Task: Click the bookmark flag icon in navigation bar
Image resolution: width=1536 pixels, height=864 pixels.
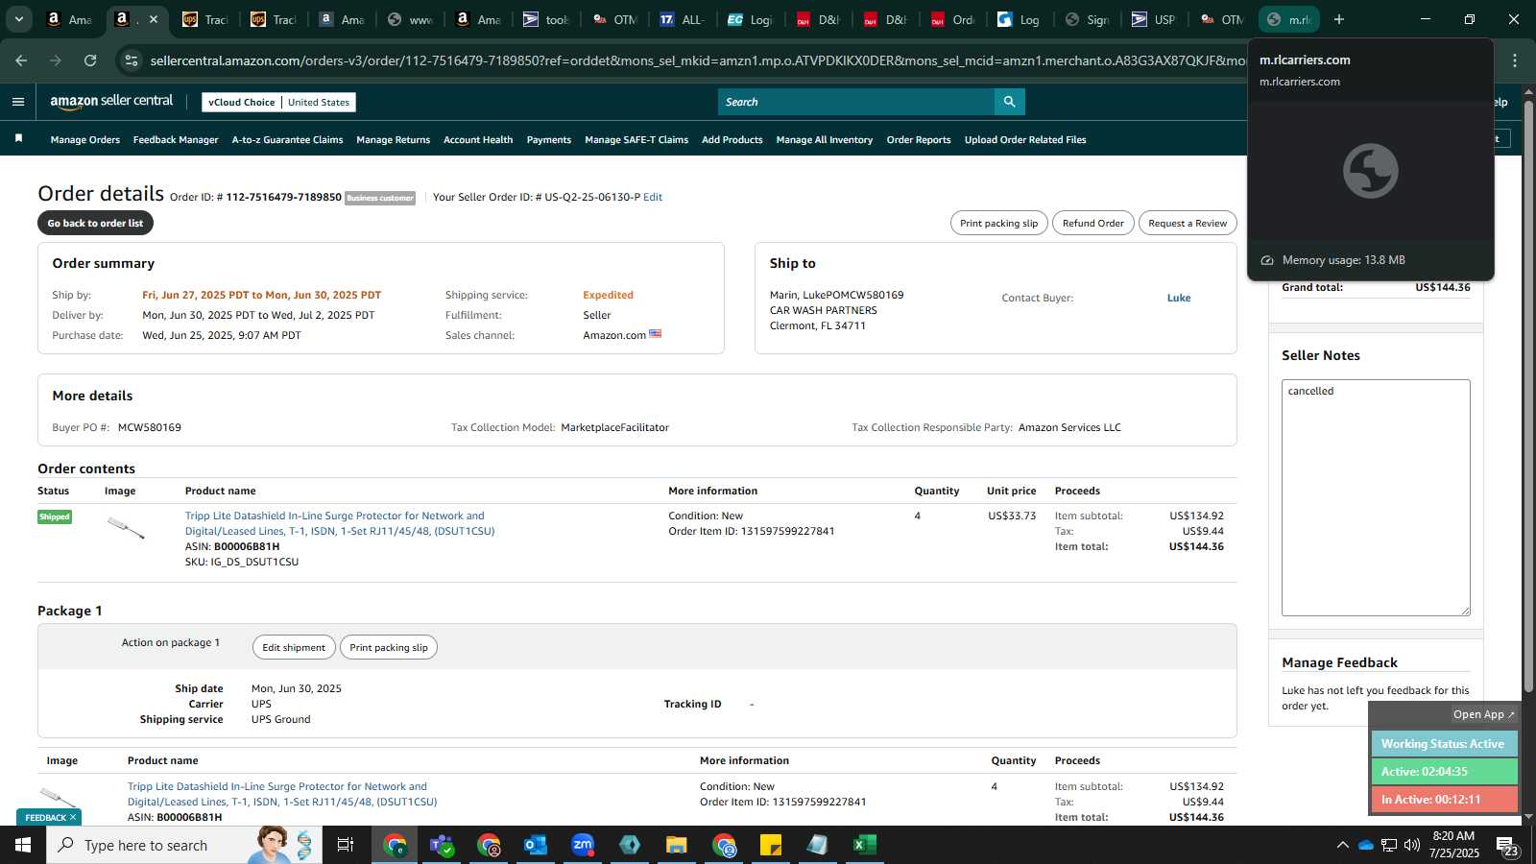Action: point(18,139)
